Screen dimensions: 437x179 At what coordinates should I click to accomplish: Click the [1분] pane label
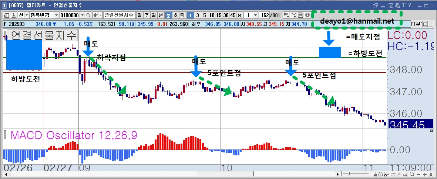417,24
